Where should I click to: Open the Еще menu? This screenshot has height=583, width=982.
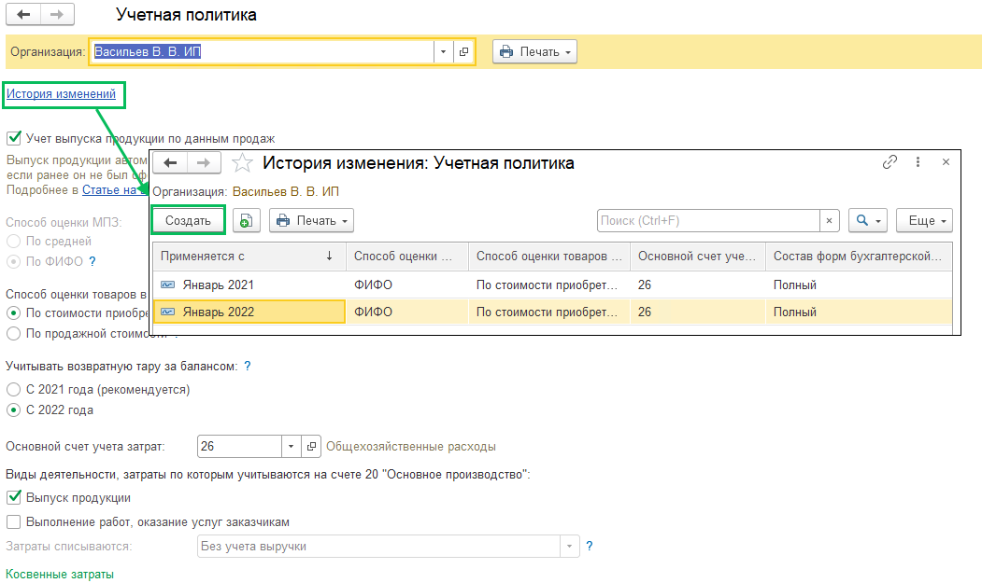[924, 221]
